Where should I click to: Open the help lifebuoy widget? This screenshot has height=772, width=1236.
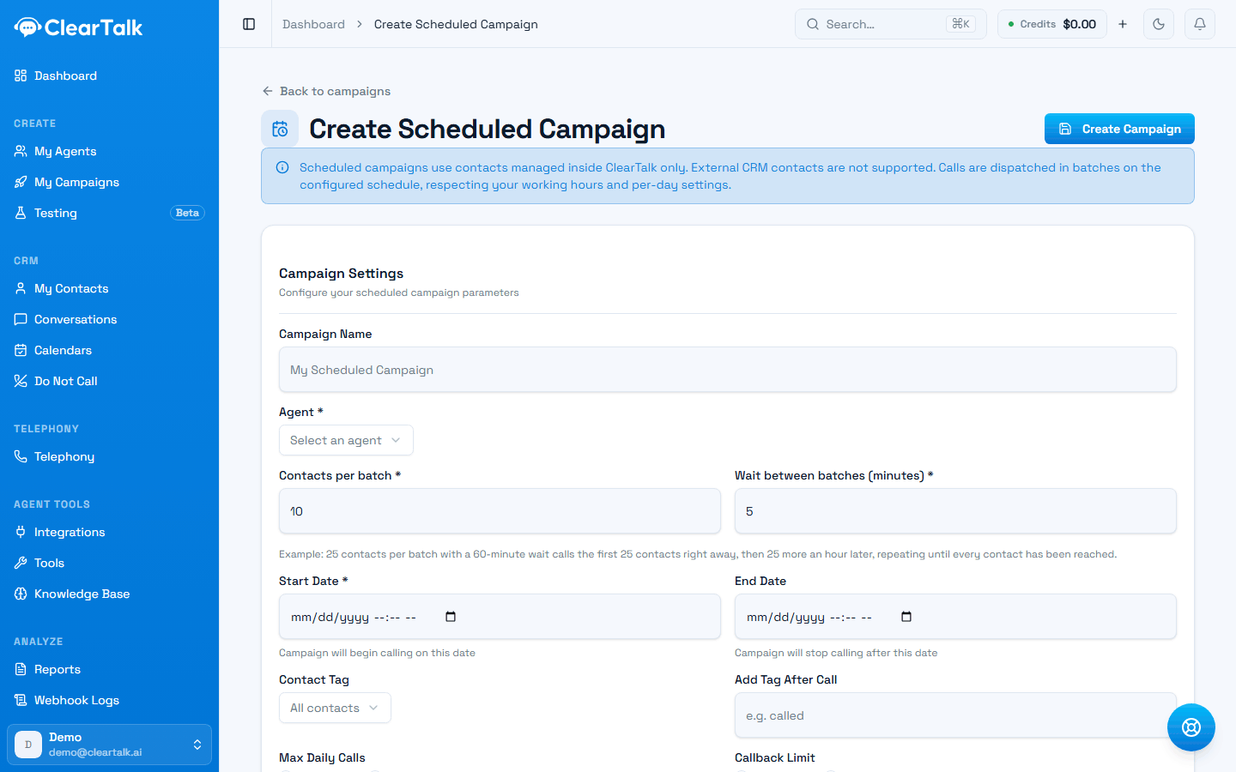[1191, 727]
